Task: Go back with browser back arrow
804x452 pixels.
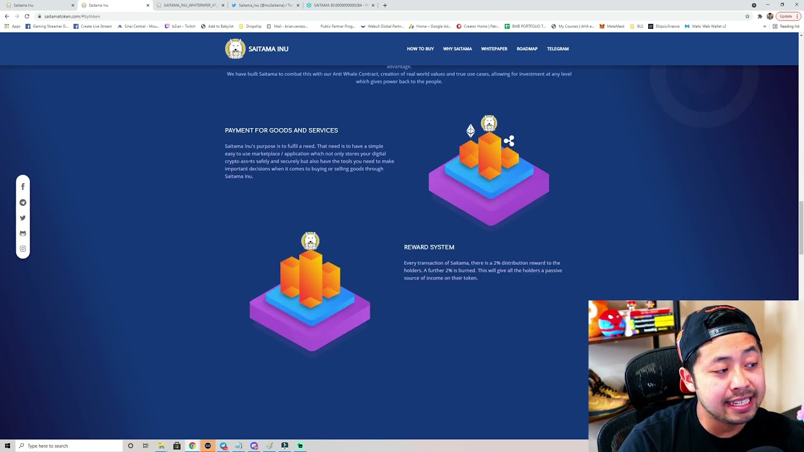Action: pyautogui.click(x=7, y=16)
